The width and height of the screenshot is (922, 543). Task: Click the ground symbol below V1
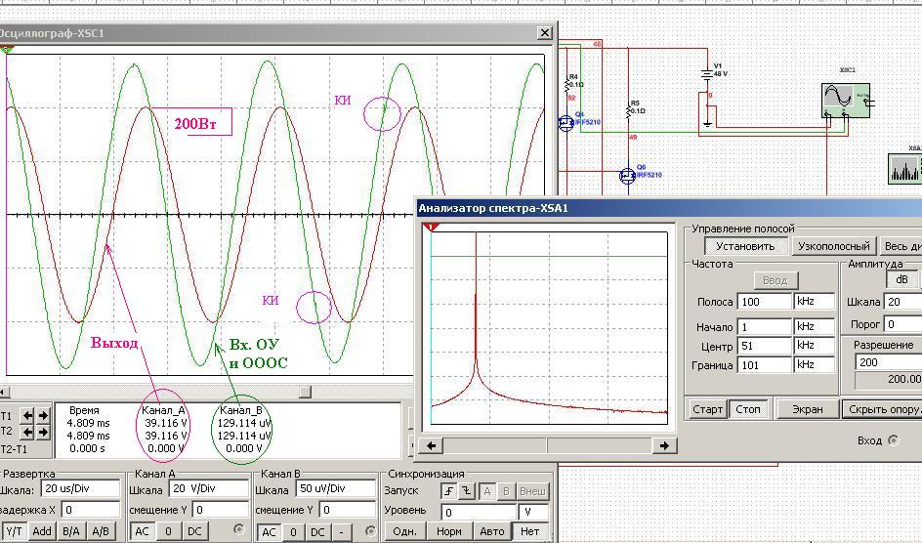tap(707, 124)
